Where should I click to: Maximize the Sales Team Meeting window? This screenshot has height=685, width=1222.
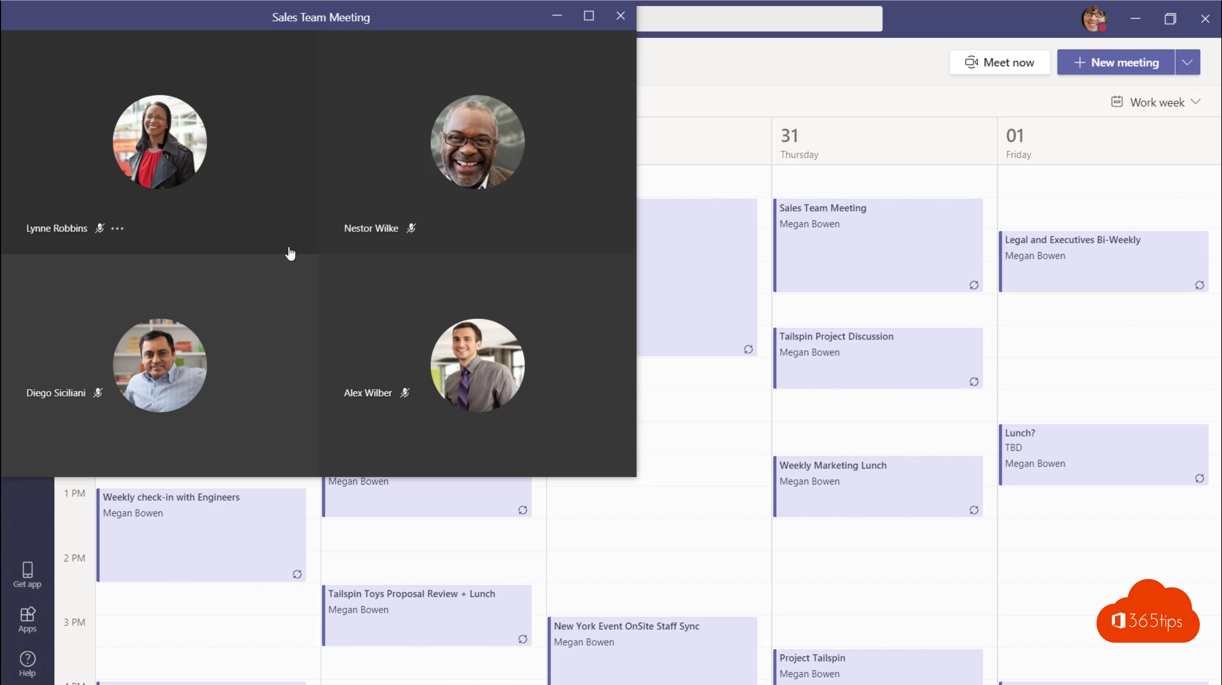[x=589, y=16]
